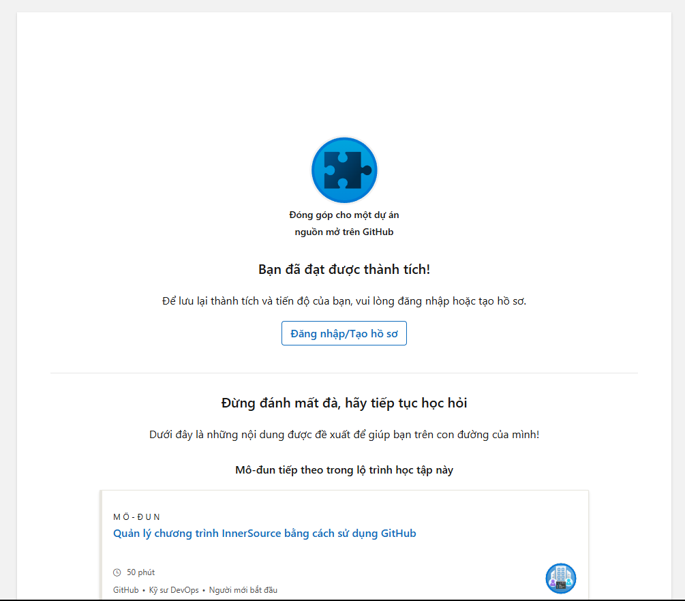Click the text 'Đóng góp cho một dự án nguồn mở trên GitHub'

[344, 224]
